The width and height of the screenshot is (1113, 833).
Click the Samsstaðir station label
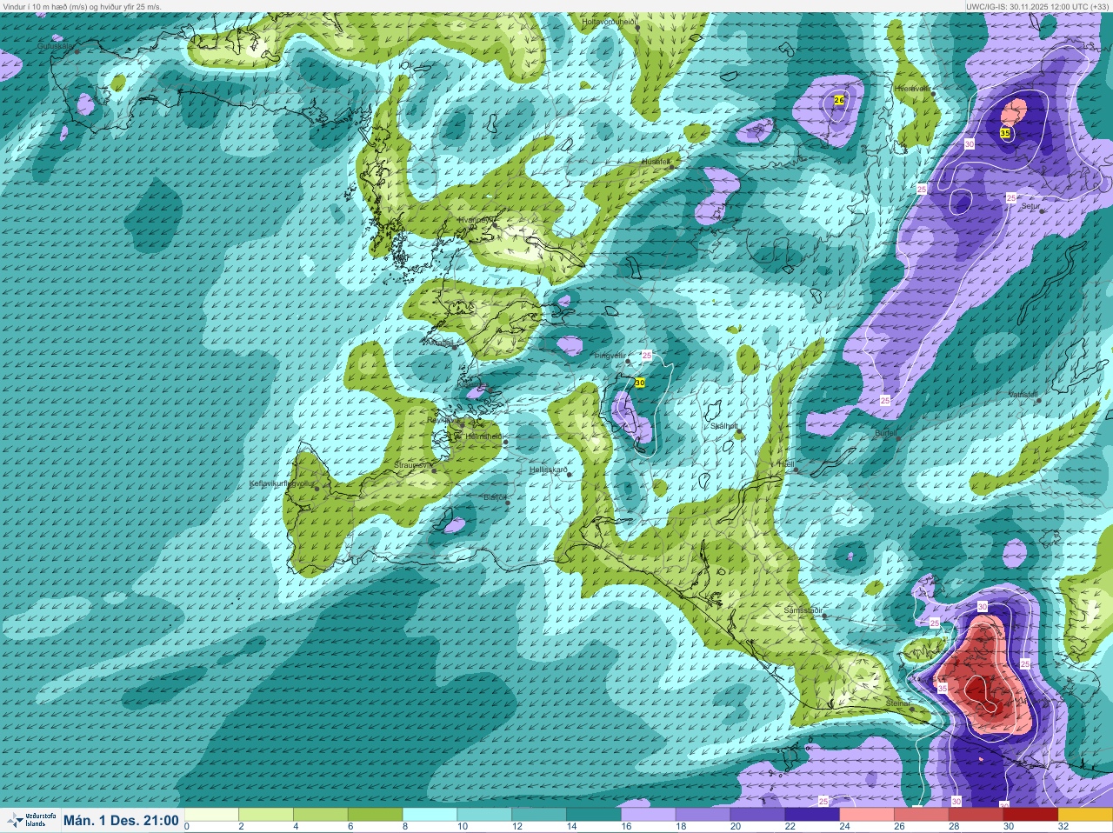point(803,610)
